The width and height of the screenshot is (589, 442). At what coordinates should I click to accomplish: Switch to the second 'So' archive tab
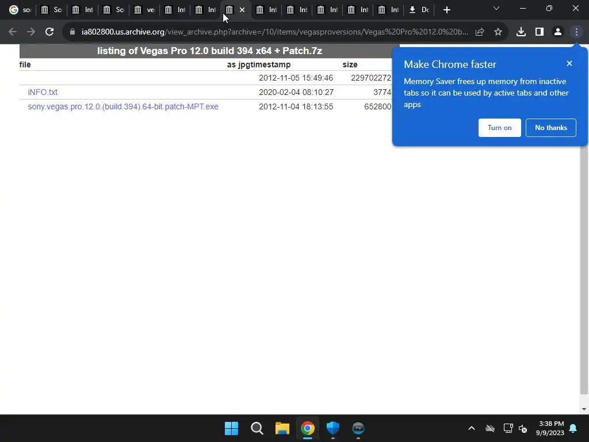(113, 10)
